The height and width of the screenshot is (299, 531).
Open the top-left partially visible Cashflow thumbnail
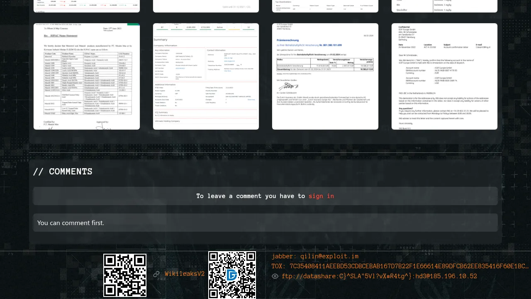tap(87, 6)
